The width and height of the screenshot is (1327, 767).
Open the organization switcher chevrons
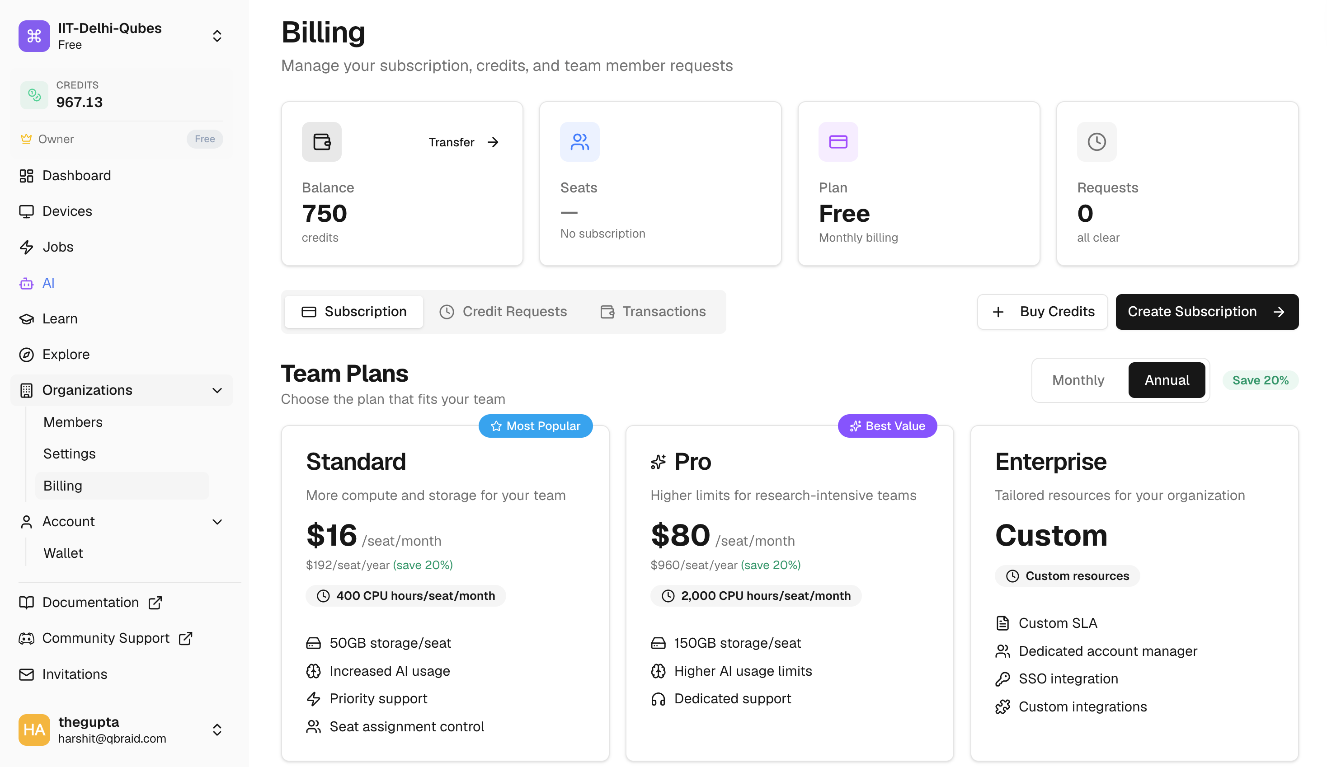tap(217, 36)
